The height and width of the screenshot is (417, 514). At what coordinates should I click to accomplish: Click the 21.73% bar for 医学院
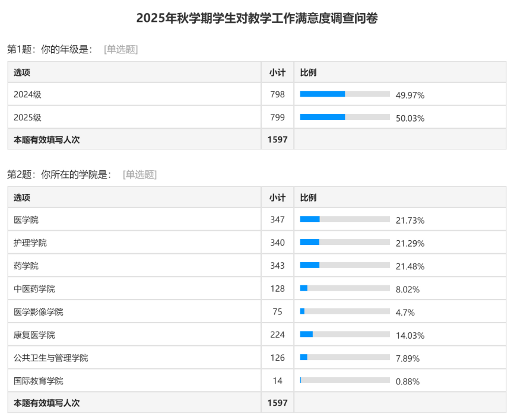345,219
